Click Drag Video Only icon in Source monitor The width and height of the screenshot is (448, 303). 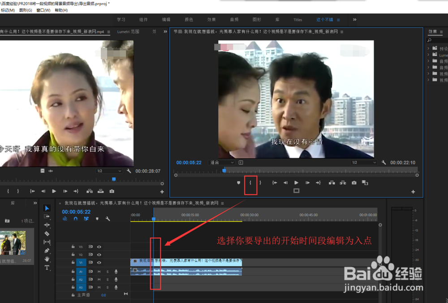42,171
